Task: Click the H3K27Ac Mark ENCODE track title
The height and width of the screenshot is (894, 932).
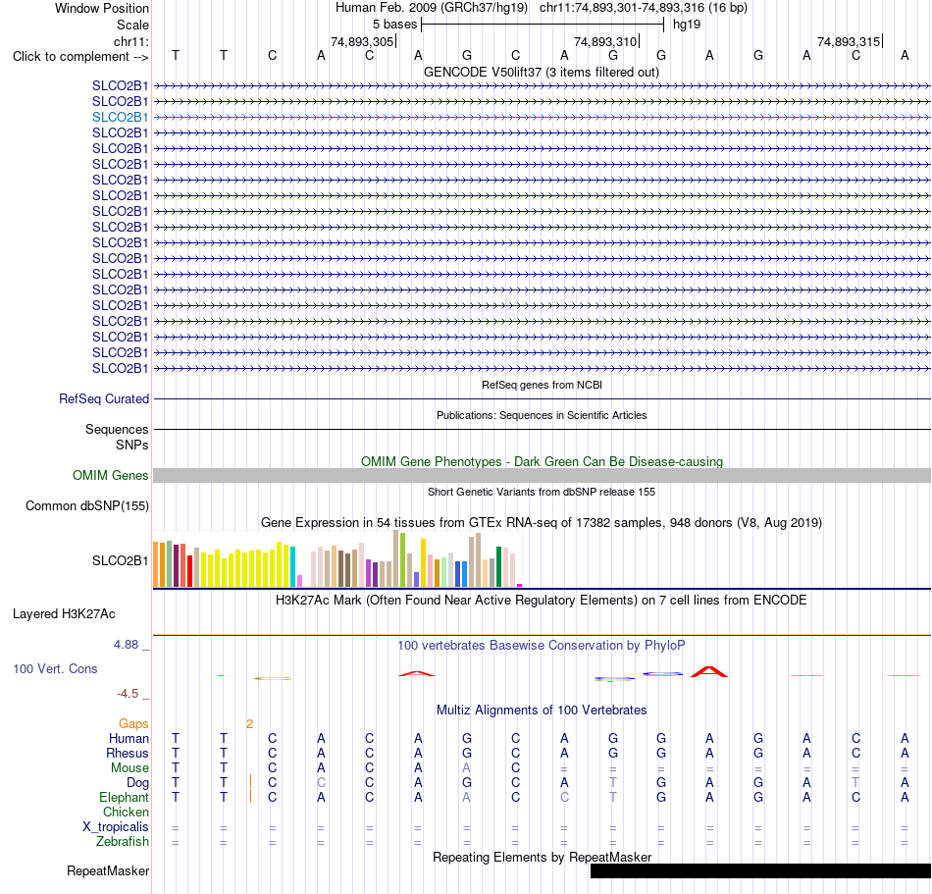Action: coord(542,600)
